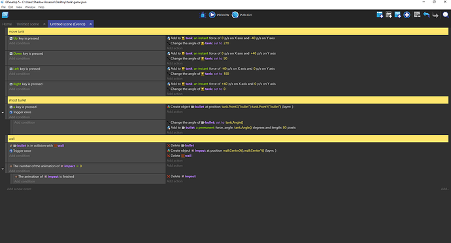Screen dimensions: 451x243
Task: Add a comment event icon
Action: tap(398, 15)
